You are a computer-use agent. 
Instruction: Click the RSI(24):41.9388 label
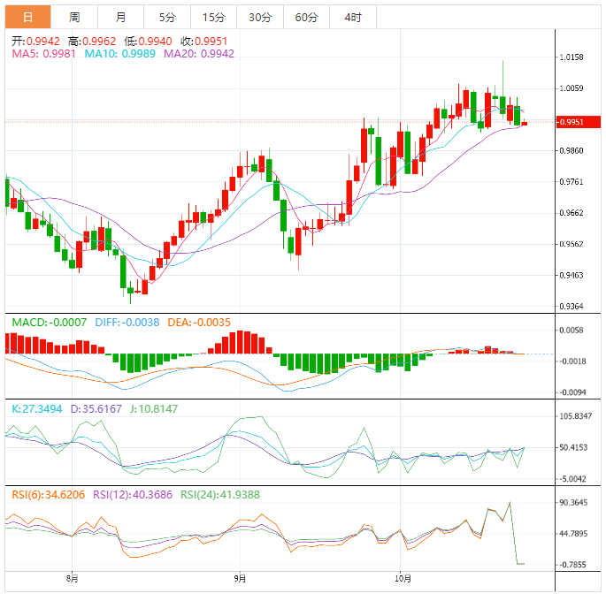point(220,494)
